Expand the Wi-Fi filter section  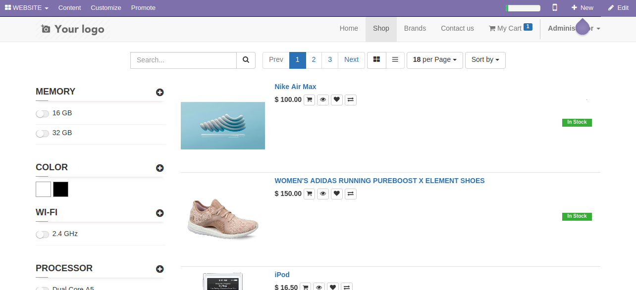point(159,213)
